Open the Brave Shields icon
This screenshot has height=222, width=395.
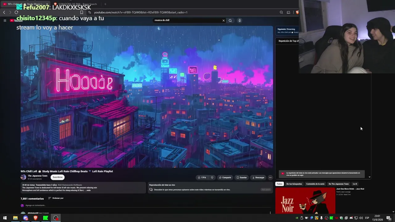click(297, 12)
